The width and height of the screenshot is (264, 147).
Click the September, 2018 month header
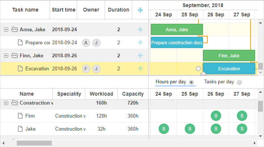pyautogui.click(x=203, y=5)
